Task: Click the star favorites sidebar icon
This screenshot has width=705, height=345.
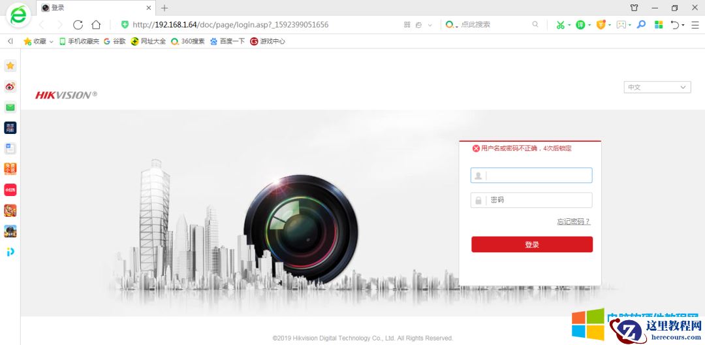Action: click(x=10, y=66)
